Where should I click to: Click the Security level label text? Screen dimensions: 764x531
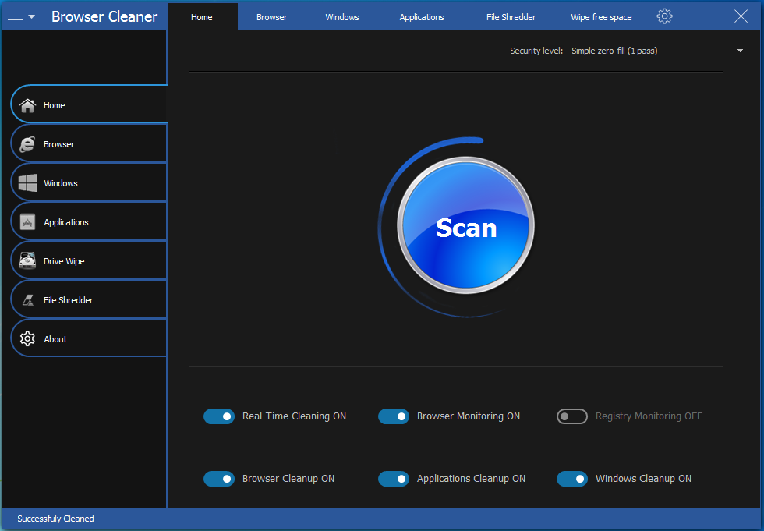[536, 51]
